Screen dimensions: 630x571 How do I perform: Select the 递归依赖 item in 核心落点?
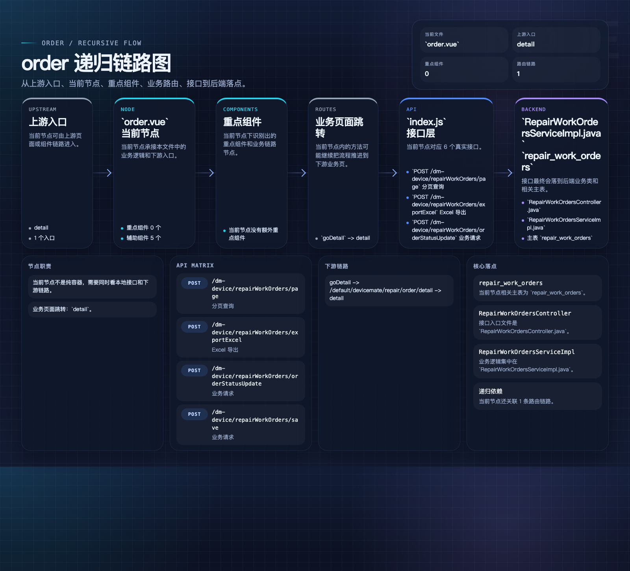click(x=537, y=396)
